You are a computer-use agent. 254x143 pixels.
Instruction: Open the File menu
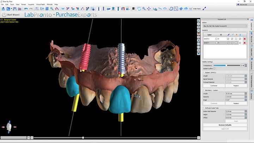coord(2,4)
